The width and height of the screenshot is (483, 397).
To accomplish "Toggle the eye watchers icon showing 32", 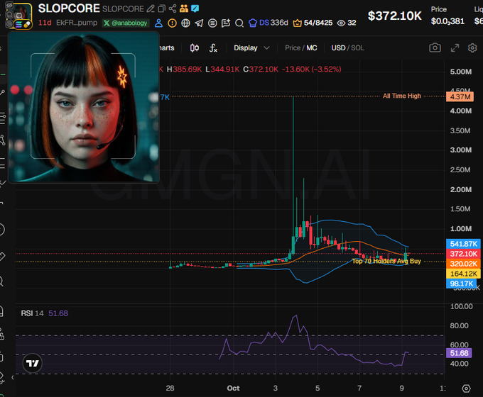I will [x=341, y=23].
